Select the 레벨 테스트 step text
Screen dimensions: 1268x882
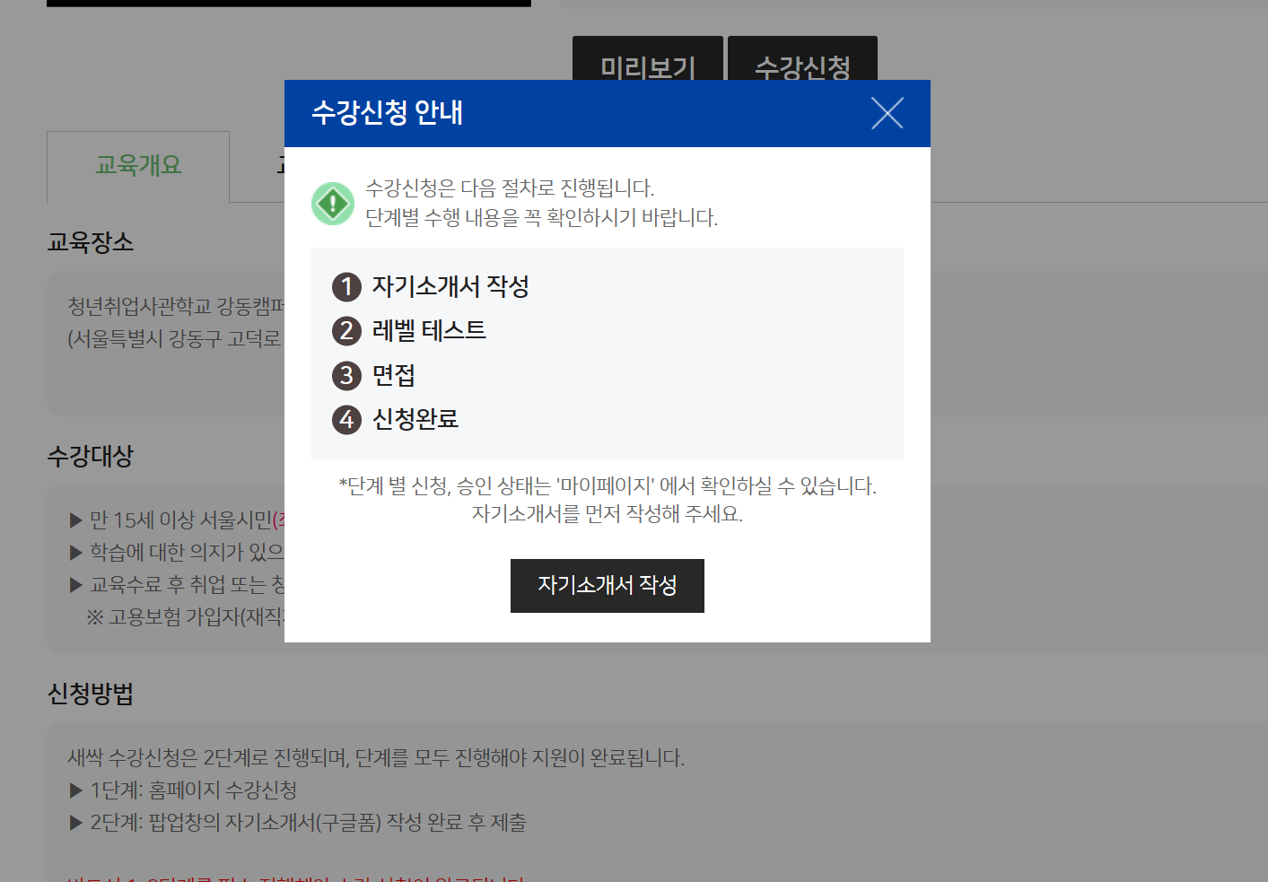[429, 331]
